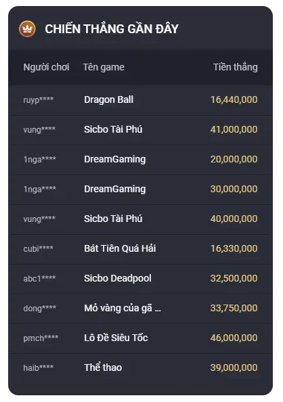Open the Mỏ vàng của gã game
The image size is (283, 402).
point(123,308)
